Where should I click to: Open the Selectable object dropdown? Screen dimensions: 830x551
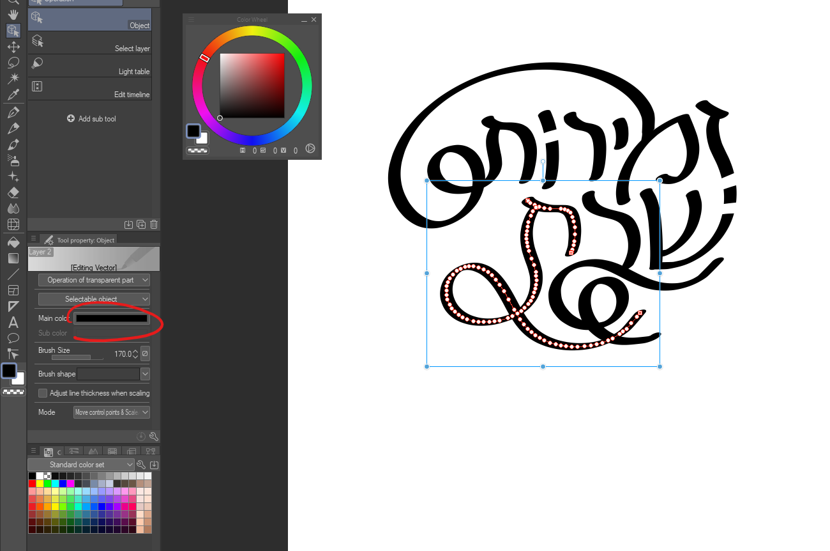coord(94,299)
